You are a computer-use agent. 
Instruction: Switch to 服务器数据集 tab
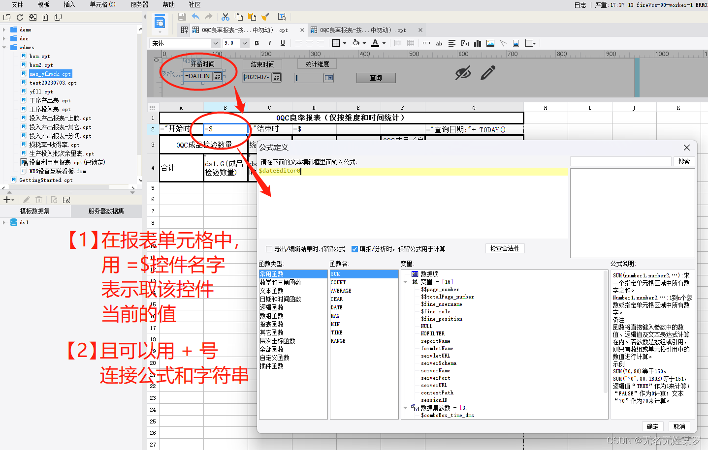click(x=106, y=211)
